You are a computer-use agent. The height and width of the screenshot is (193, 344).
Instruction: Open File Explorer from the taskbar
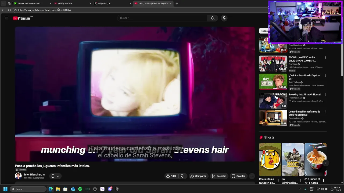58,189
